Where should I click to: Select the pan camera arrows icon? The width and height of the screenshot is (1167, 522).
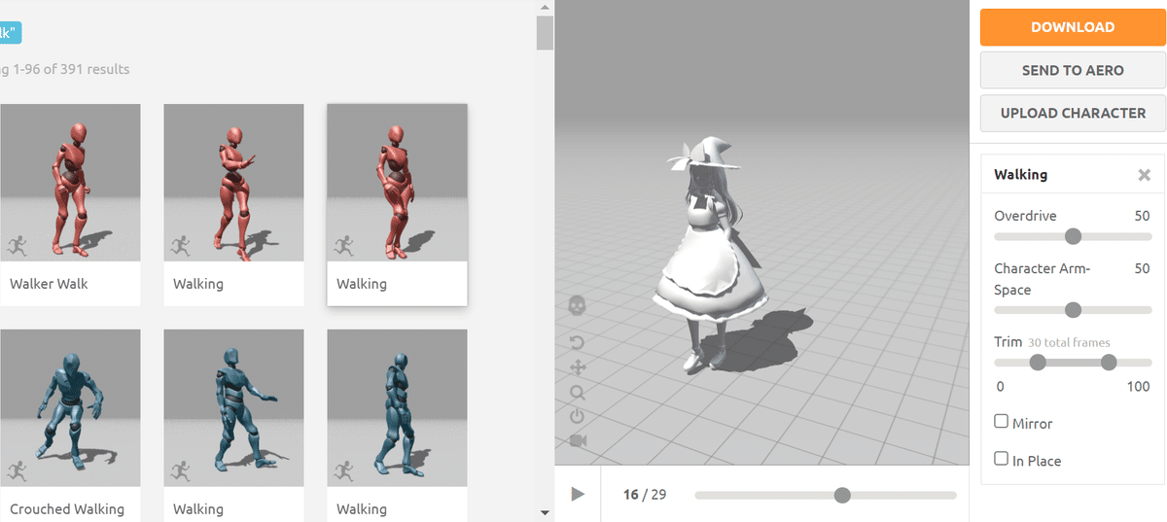pyautogui.click(x=577, y=367)
